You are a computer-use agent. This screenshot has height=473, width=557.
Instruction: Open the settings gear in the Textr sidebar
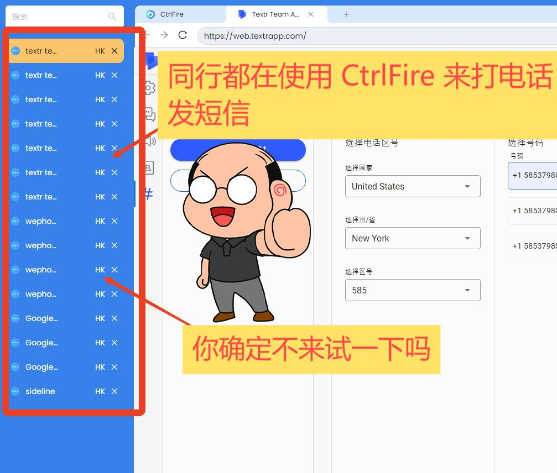150,88
